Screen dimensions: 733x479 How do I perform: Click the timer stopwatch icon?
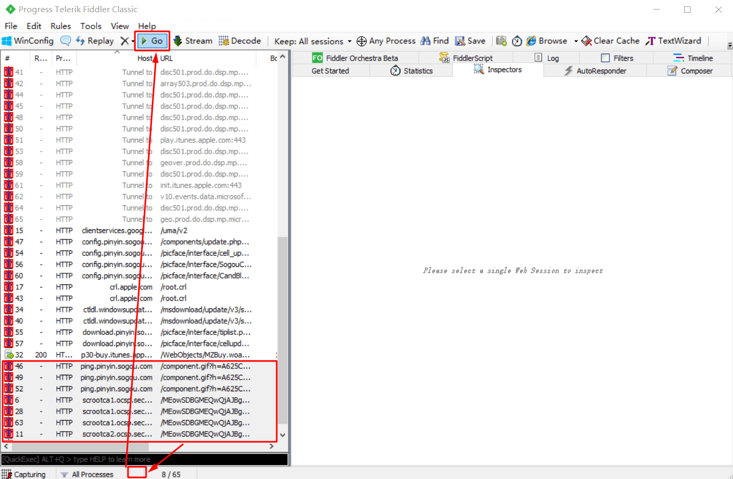517,41
